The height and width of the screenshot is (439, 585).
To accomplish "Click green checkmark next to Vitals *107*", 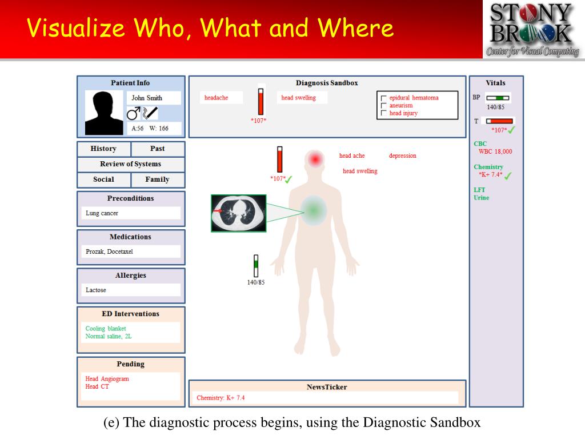I will [511, 130].
